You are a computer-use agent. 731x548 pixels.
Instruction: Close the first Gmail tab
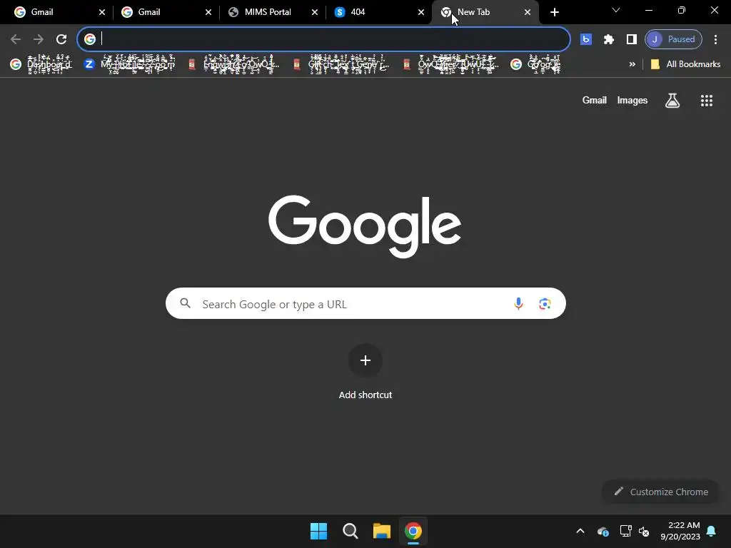(x=102, y=12)
